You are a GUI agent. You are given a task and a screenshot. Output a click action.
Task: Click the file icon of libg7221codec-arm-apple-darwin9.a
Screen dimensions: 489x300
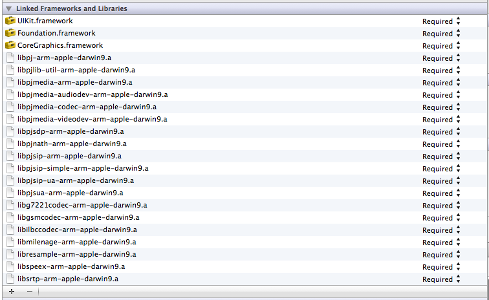pos(10,205)
